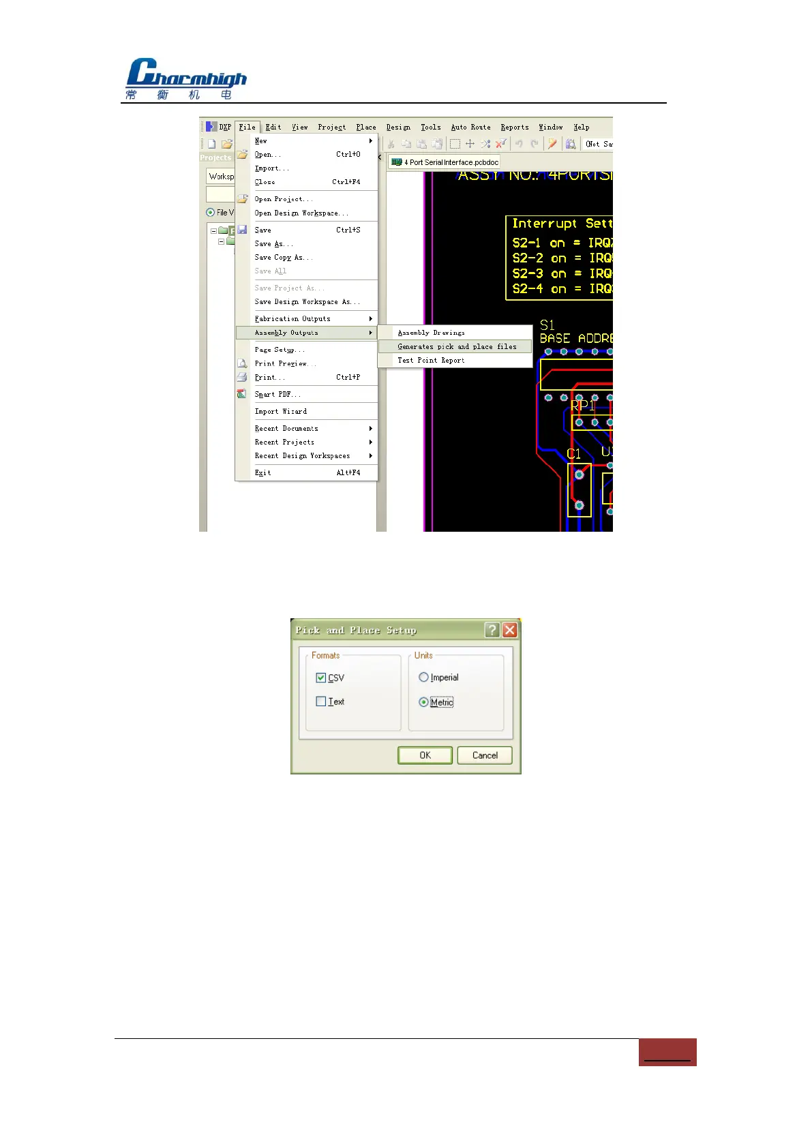Image resolution: width=812 pixels, height=1148 pixels.
Task: Open the Window menu
Action: point(551,127)
